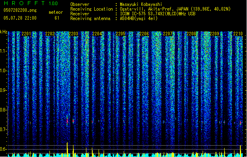This screenshot has height=157, width=247.
Task: Click the 2210 time marker
Action: 238,34
